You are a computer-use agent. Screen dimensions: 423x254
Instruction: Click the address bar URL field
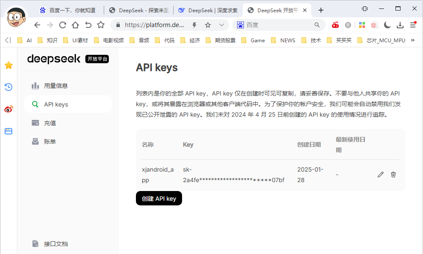(154, 25)
